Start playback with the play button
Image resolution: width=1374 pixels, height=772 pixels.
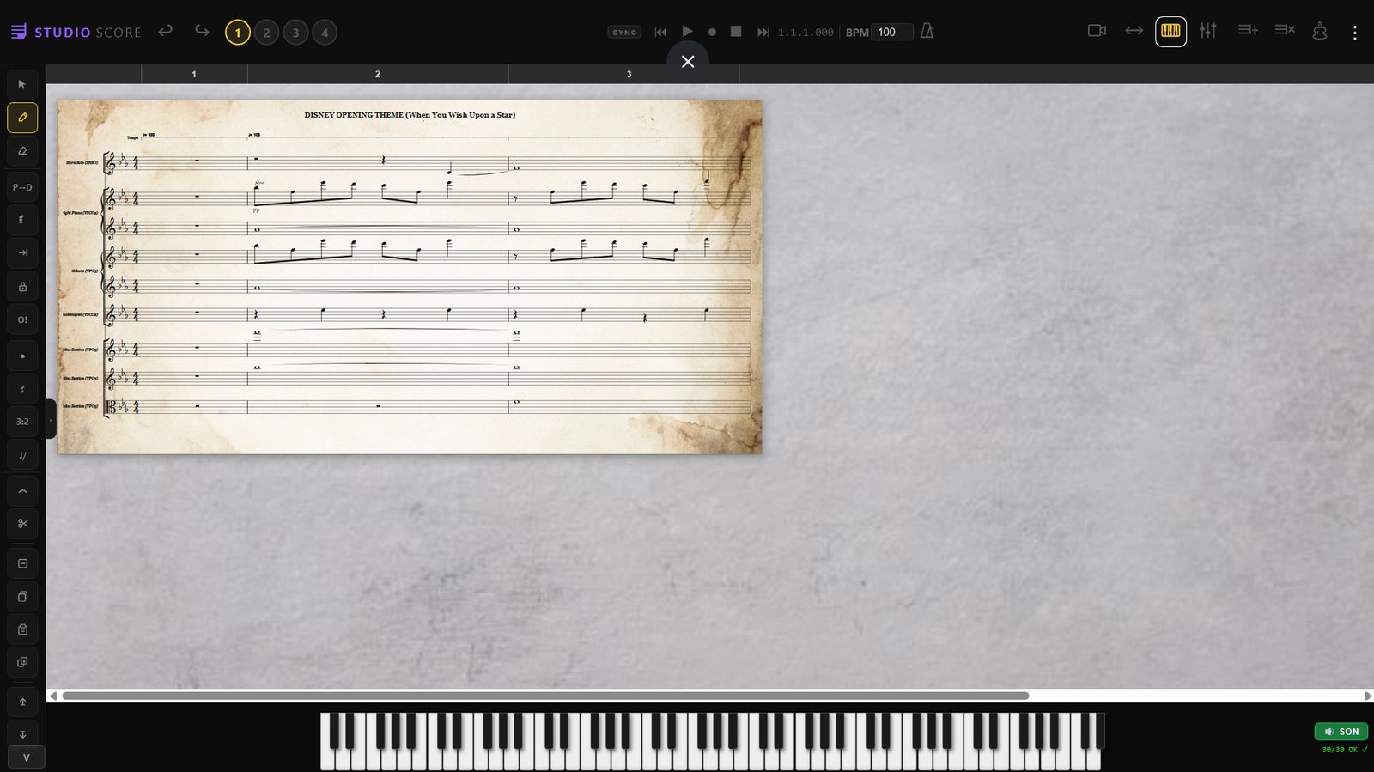click(x=687, y=31)
